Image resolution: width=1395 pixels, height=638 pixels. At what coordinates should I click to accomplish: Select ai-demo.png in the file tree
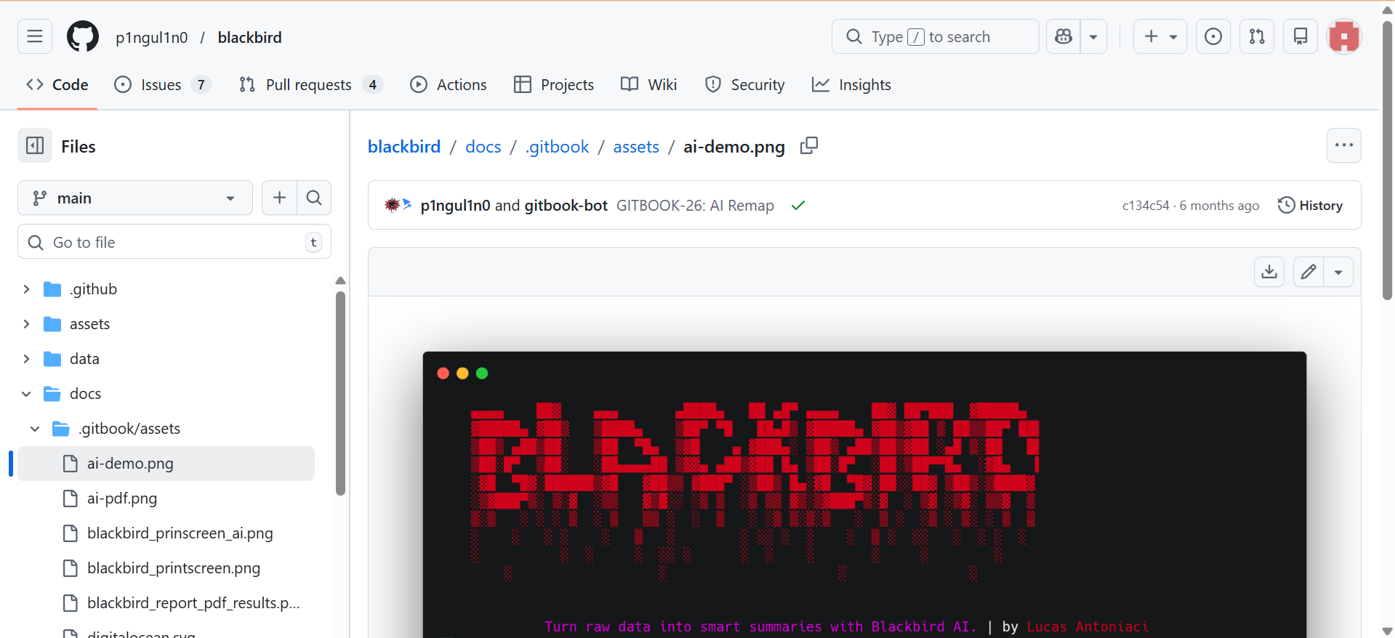click(166, 464)
